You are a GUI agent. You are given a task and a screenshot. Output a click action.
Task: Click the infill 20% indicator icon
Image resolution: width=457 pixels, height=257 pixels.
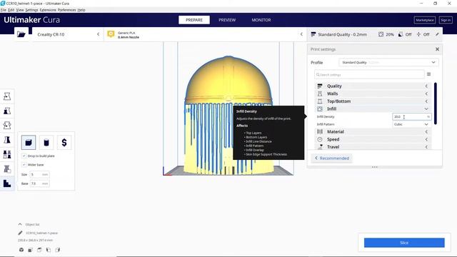tap(381, 34)
